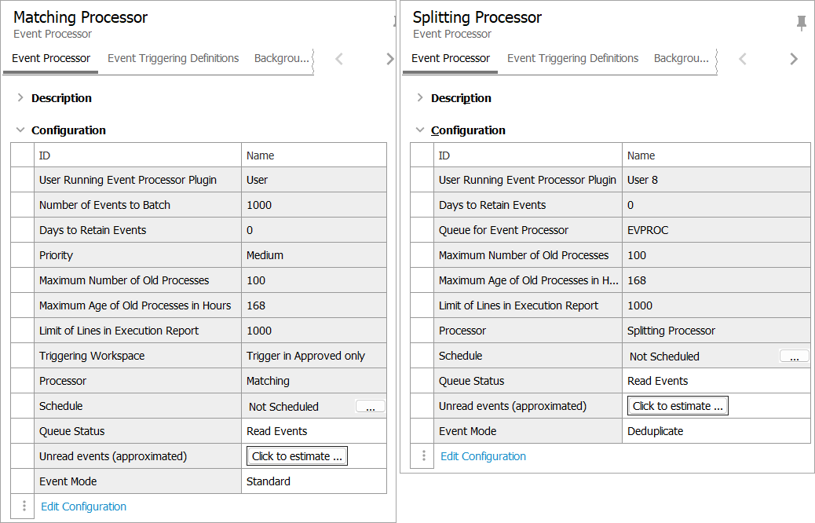Open Schedule ellipsis button in Matching Processor
This screenshot has height=523, width=815.
370,406
